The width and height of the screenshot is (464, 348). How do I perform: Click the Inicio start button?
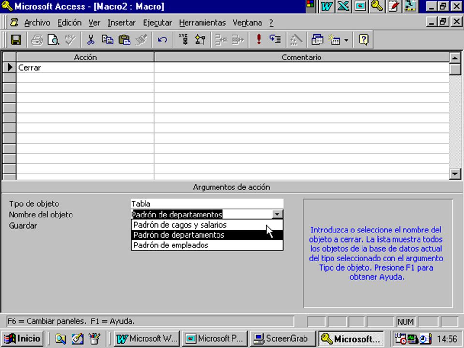[23, 338]
